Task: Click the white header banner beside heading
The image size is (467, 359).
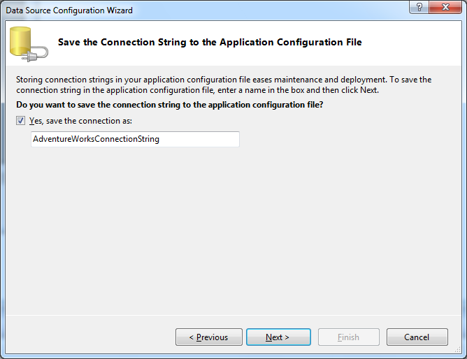Action: coord(411,43)
